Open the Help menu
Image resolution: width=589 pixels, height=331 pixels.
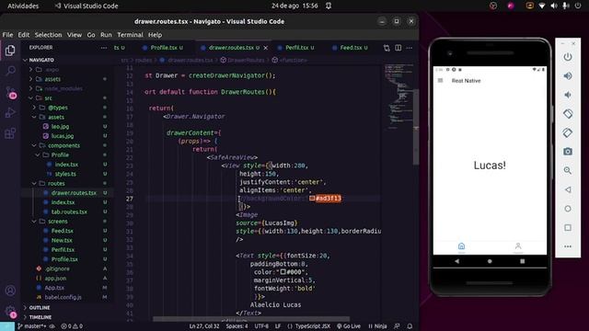pyautogui.click(x=155, y=35)
